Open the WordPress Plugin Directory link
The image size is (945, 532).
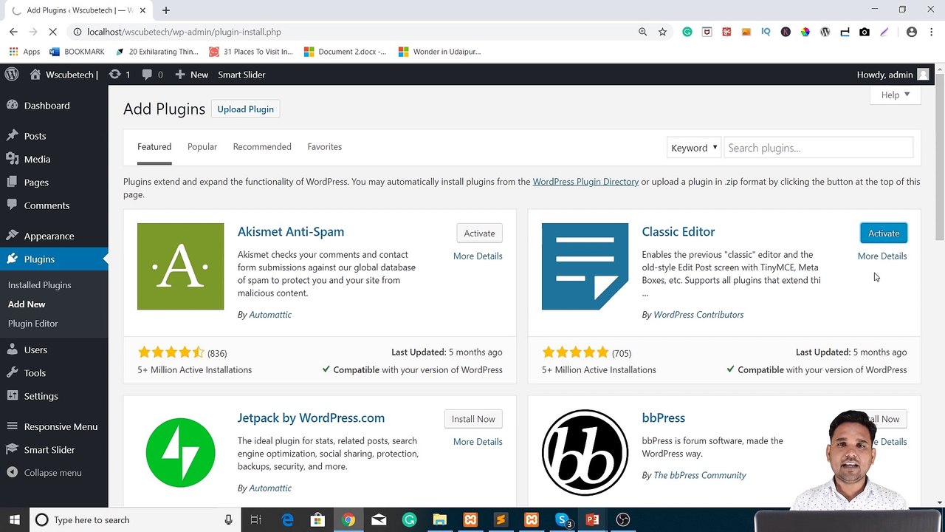tap(585, 182)
